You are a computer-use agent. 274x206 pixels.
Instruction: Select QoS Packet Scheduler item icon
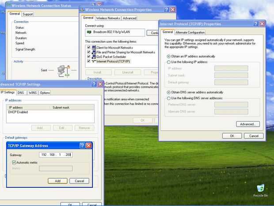pyautogui.click(x=94, y=57)
